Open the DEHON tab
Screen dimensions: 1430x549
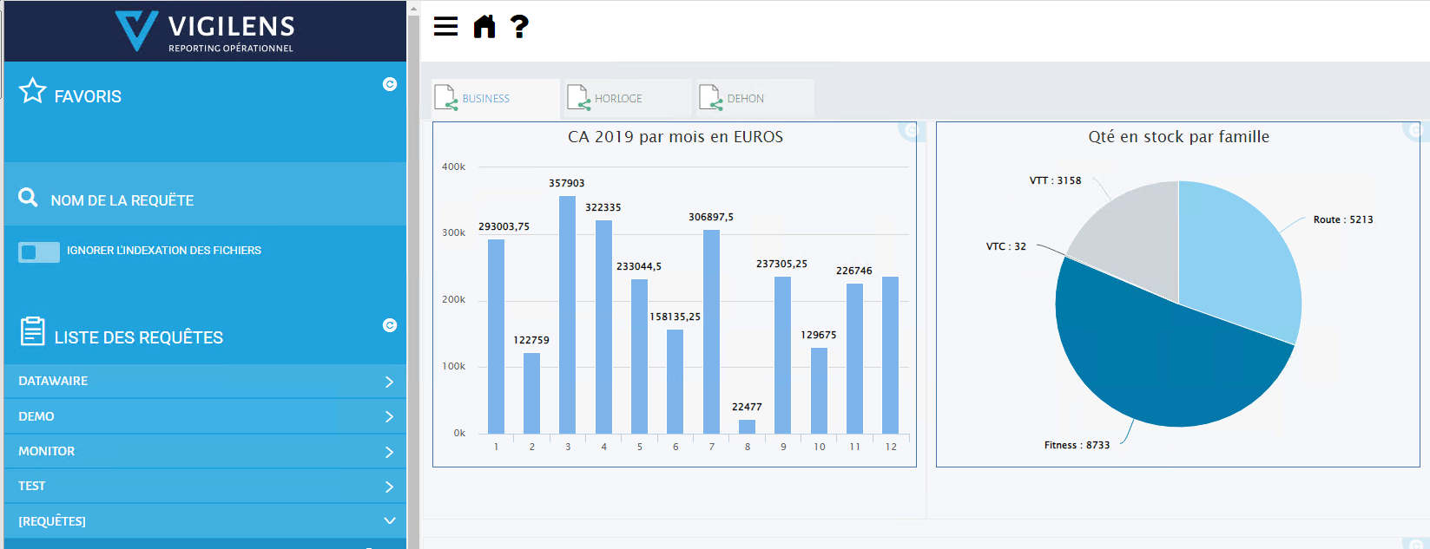coord(744,99)
